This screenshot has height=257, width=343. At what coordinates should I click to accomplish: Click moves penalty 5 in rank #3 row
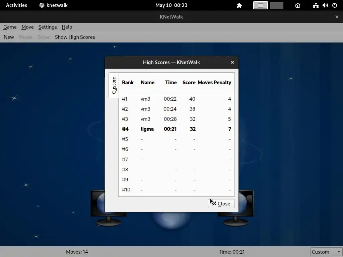pyautogui.click(x=229, y=119)
